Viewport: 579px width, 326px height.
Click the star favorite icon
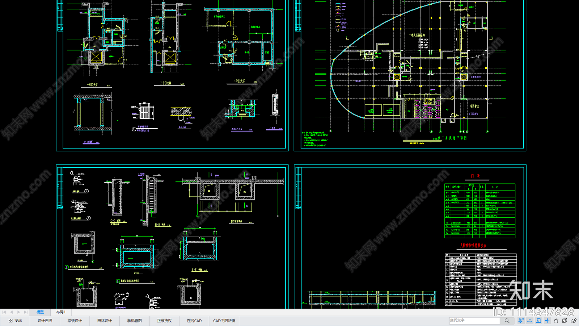coord(556,321)
